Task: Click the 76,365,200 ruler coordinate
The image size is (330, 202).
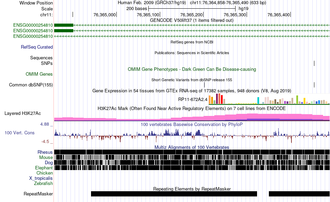Action: tap(191, 15)
